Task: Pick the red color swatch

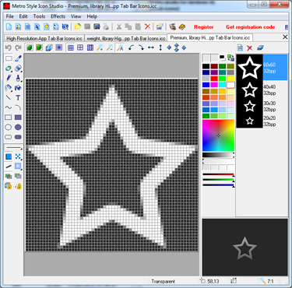Action: click(214, 79)
